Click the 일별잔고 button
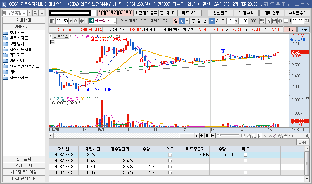 [x=221, y=13]
